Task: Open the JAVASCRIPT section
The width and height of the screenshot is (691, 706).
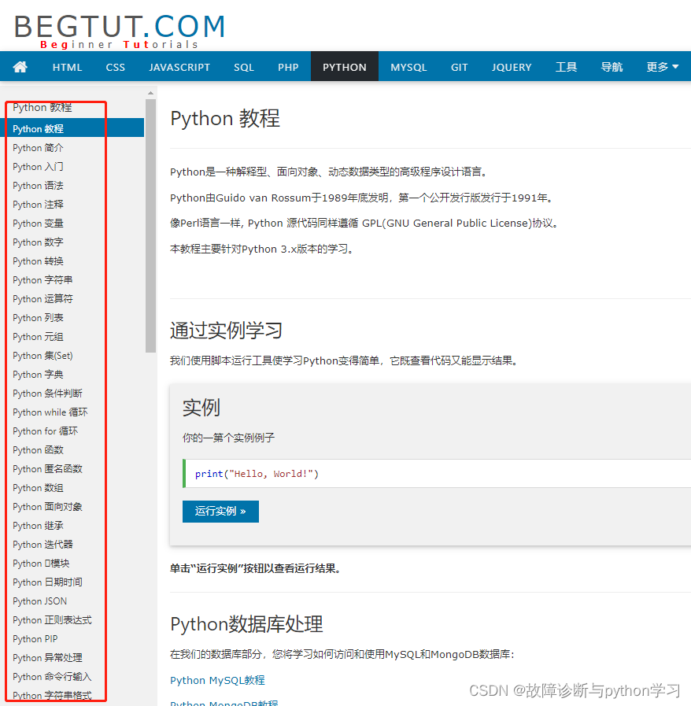Action: (x=179, y=67)
